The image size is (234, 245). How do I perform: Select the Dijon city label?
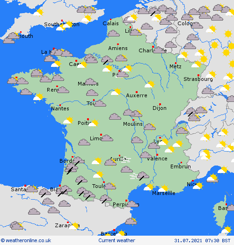click(x=160, y=108)
